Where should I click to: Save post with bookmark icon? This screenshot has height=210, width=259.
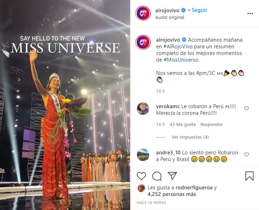[x=250, y=176]
